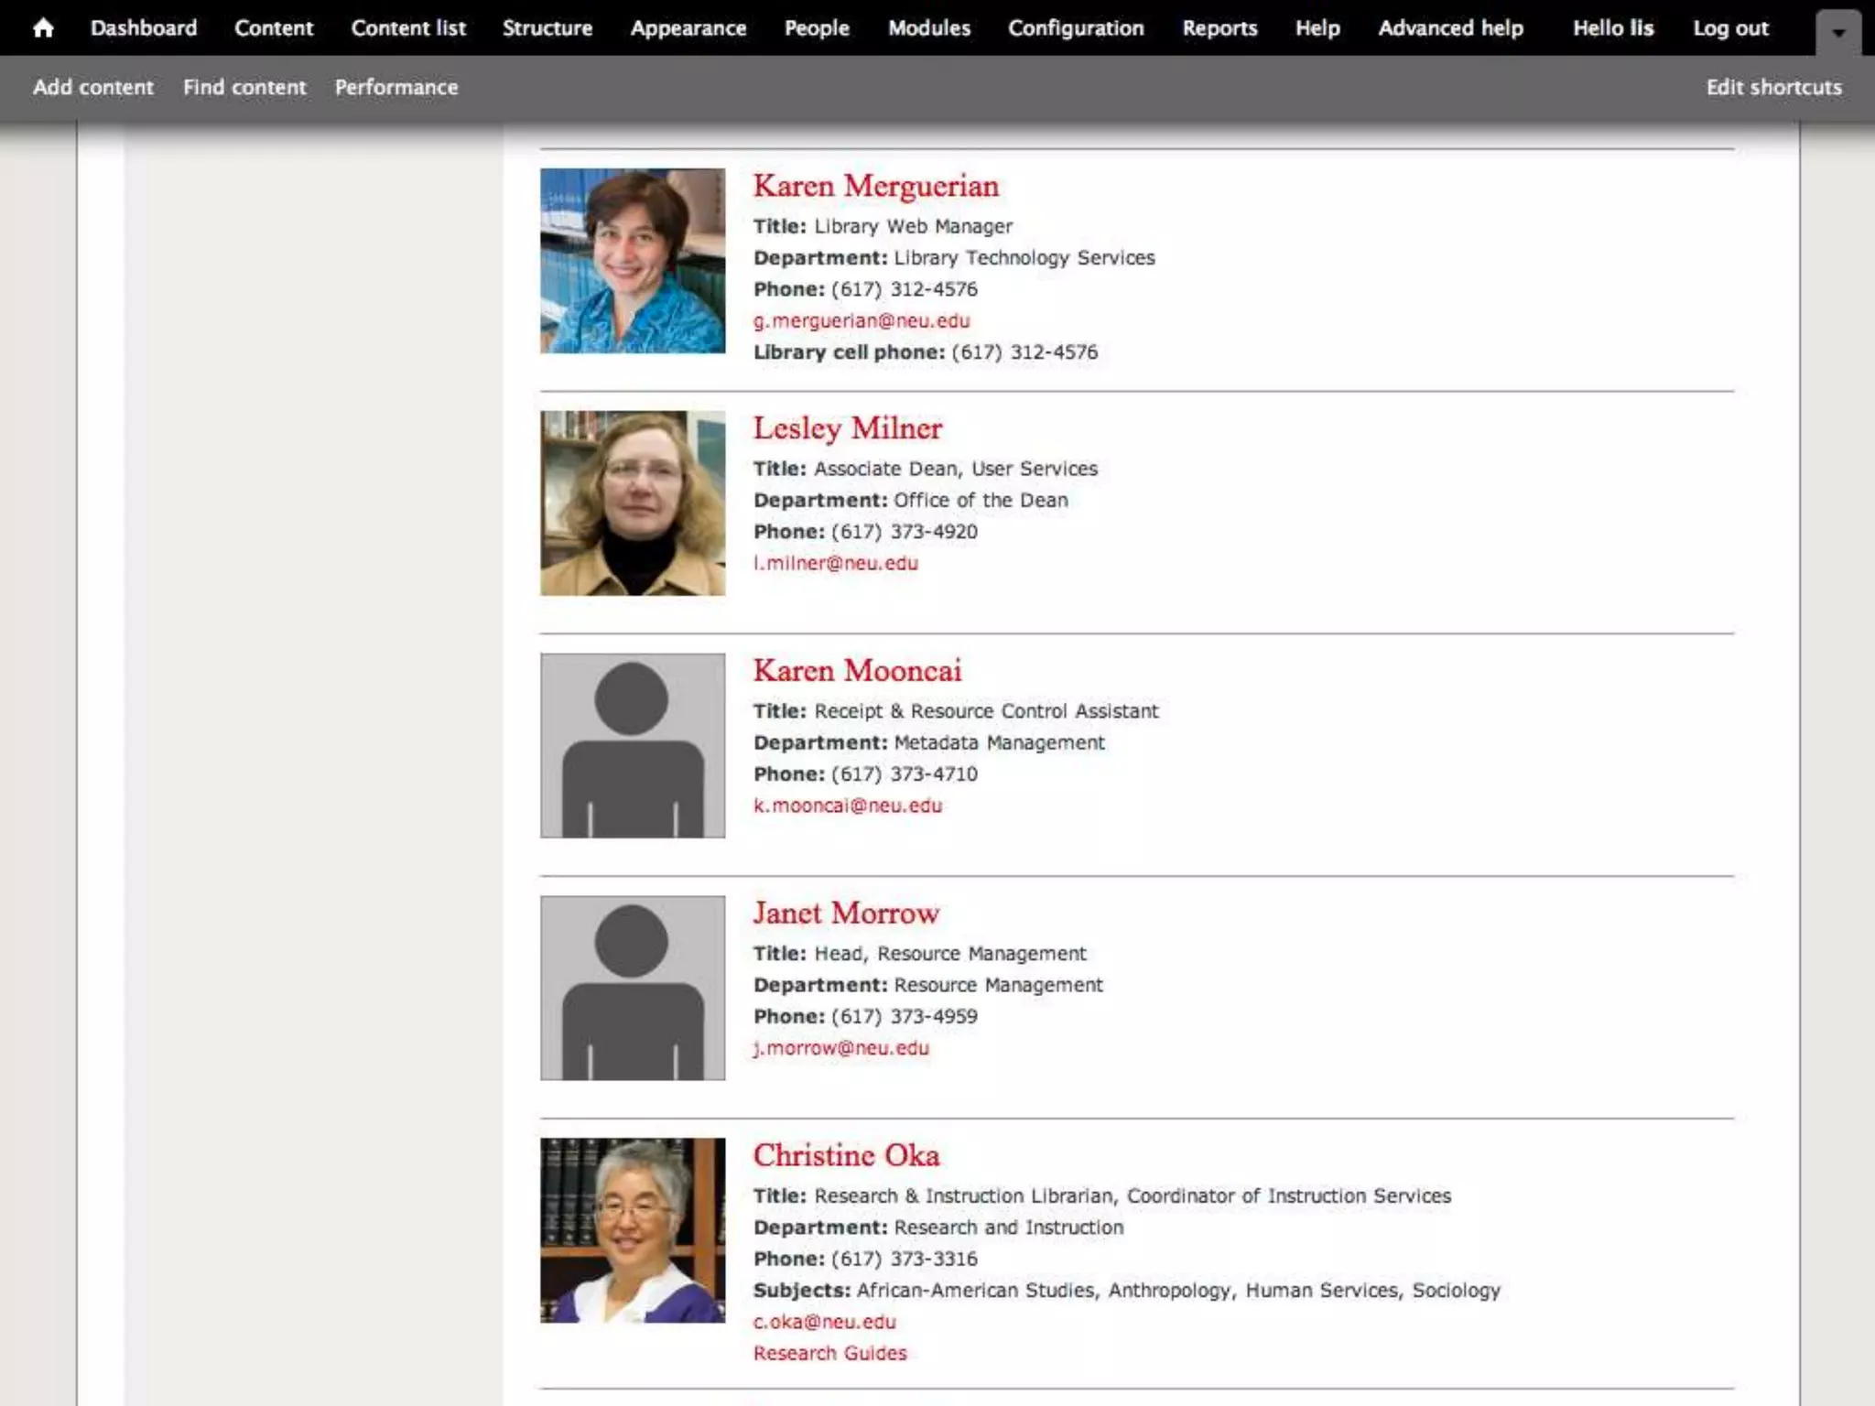Open the Performance shortcut
The image size is (1875, 1406).
(x=396, y=87)
